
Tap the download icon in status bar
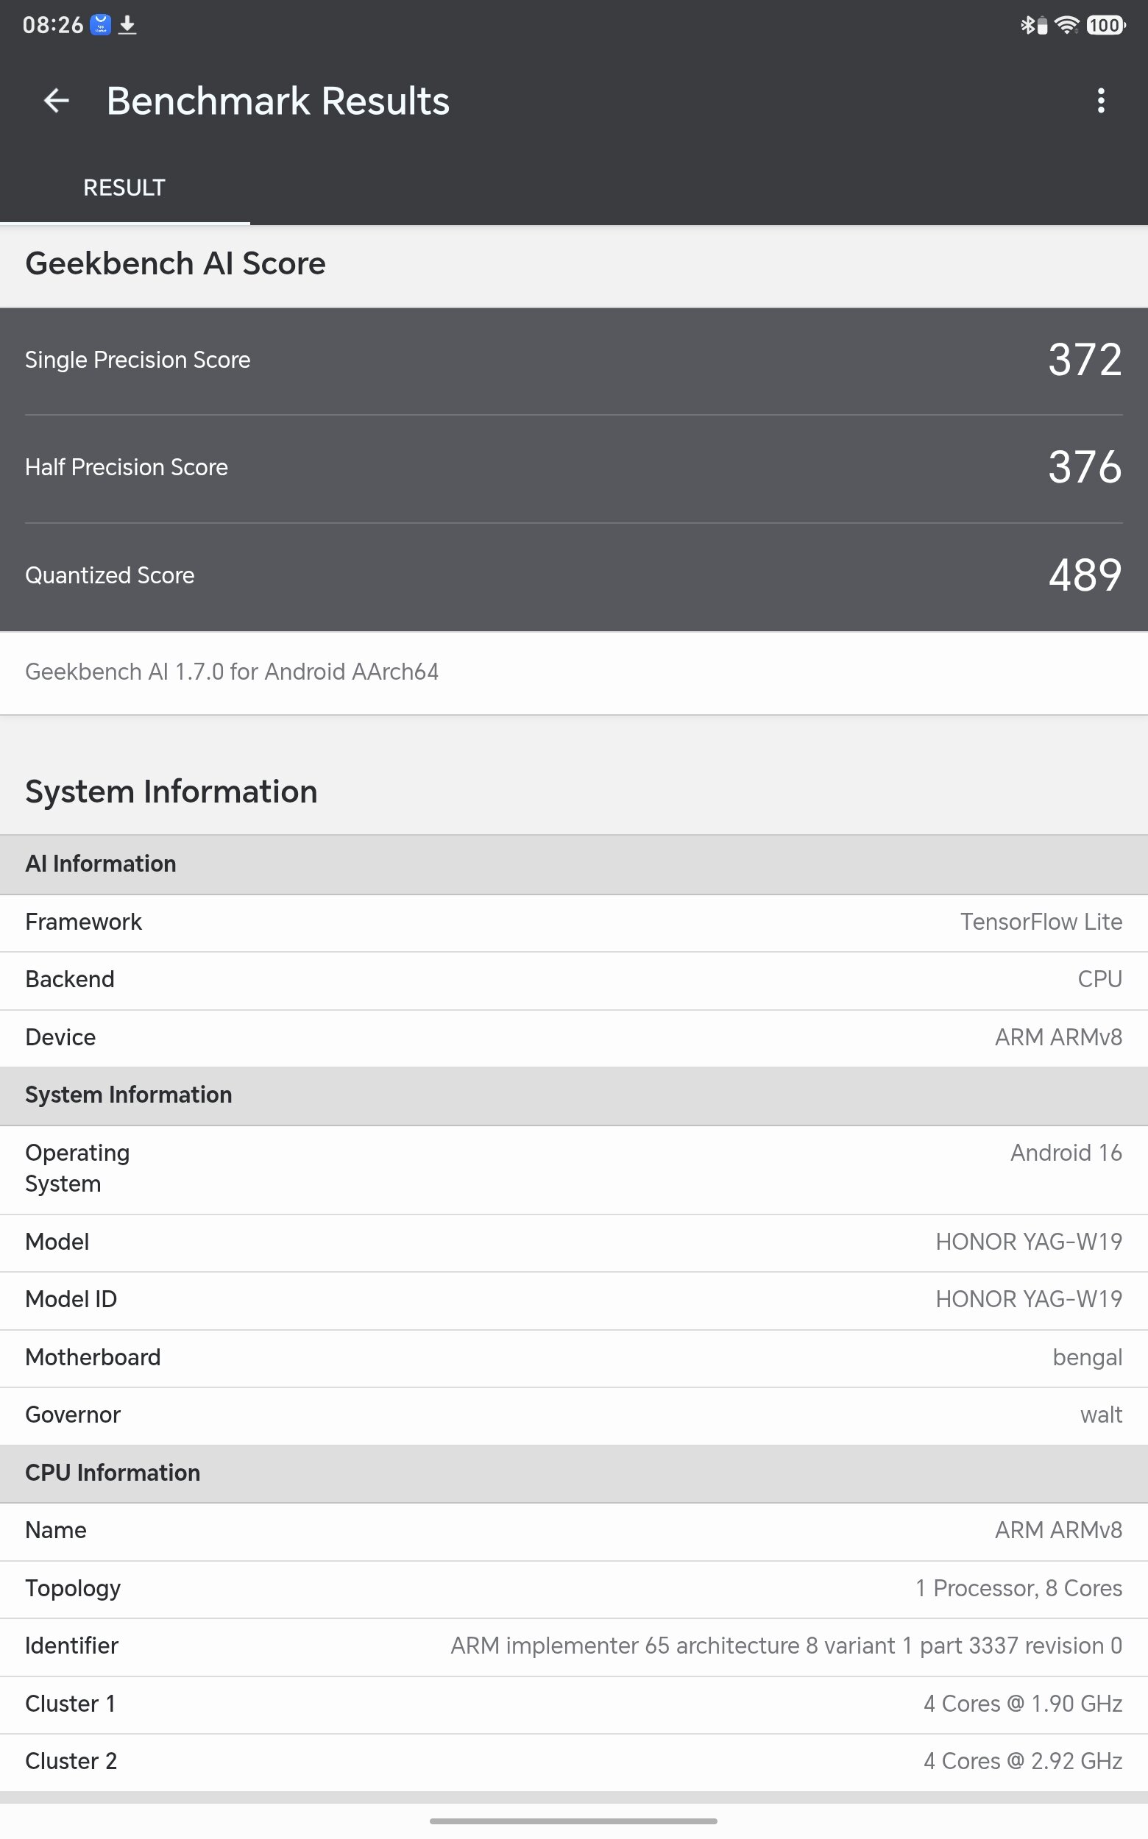click(127, 25)
